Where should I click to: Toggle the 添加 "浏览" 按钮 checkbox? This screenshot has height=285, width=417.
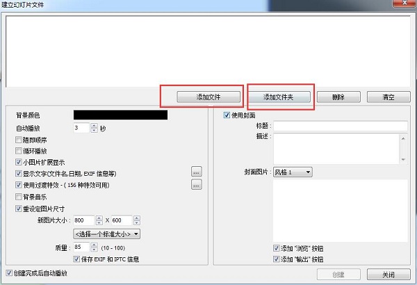277,248
